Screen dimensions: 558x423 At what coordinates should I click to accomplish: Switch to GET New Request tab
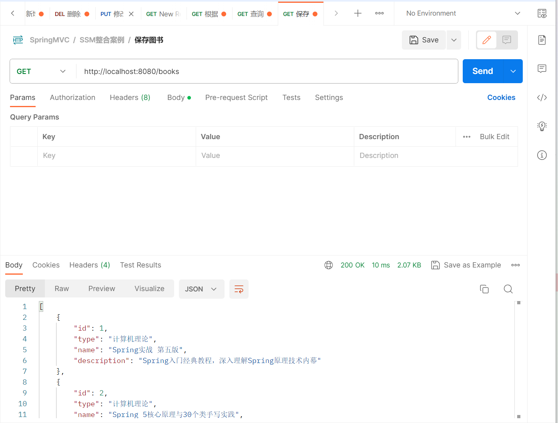coord(163,14)
